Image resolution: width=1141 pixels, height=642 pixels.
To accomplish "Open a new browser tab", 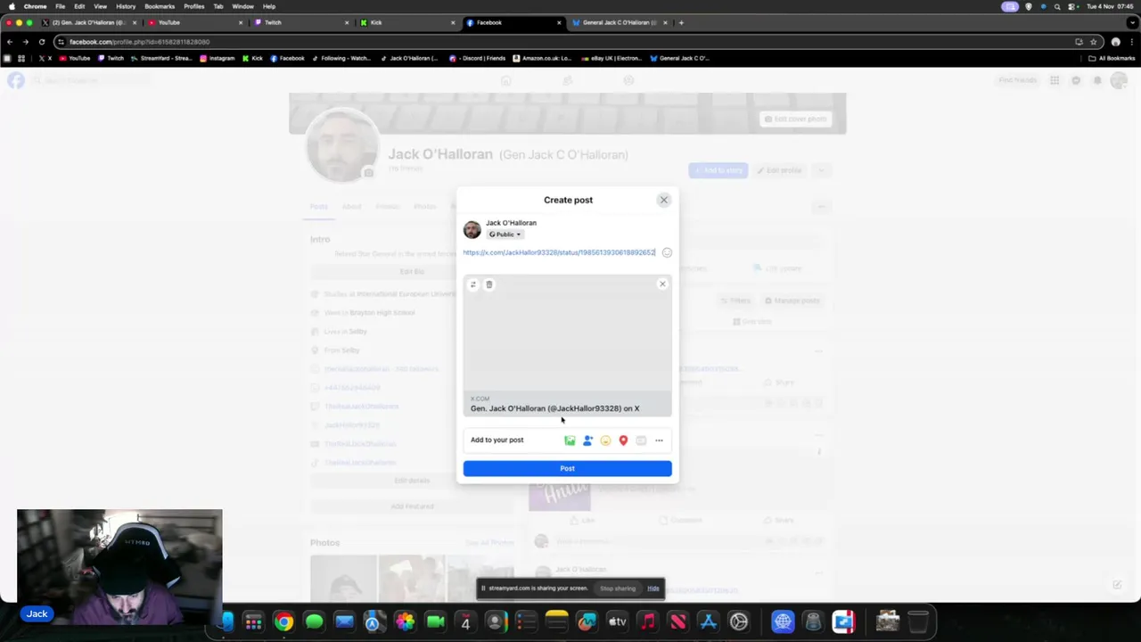I will point(681,22).
